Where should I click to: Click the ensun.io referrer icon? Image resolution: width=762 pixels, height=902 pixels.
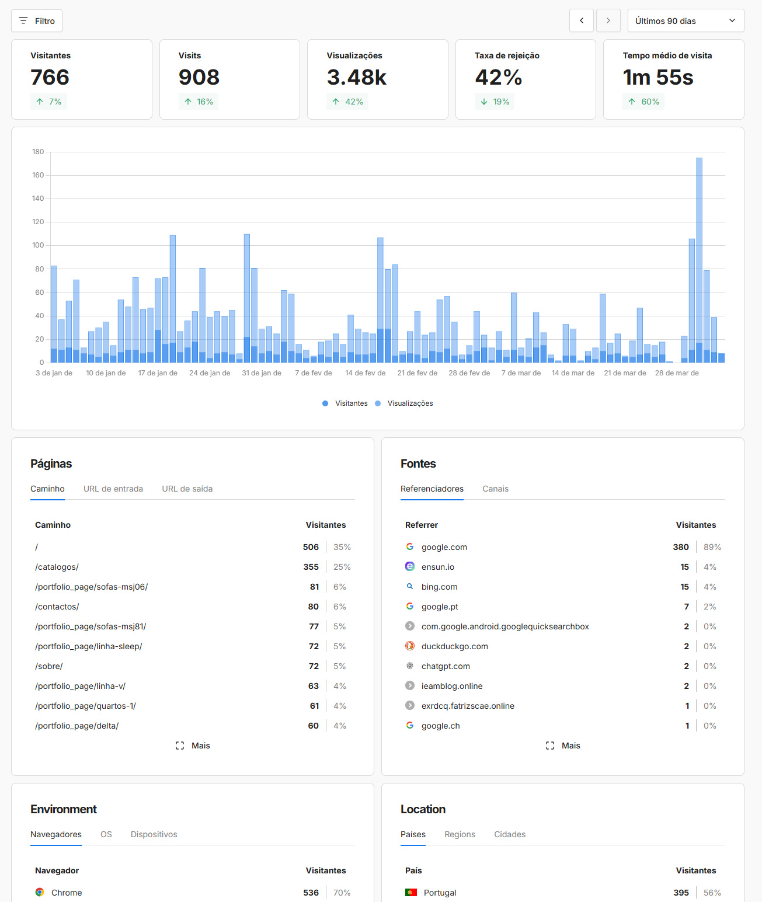[x=410, y=567]
